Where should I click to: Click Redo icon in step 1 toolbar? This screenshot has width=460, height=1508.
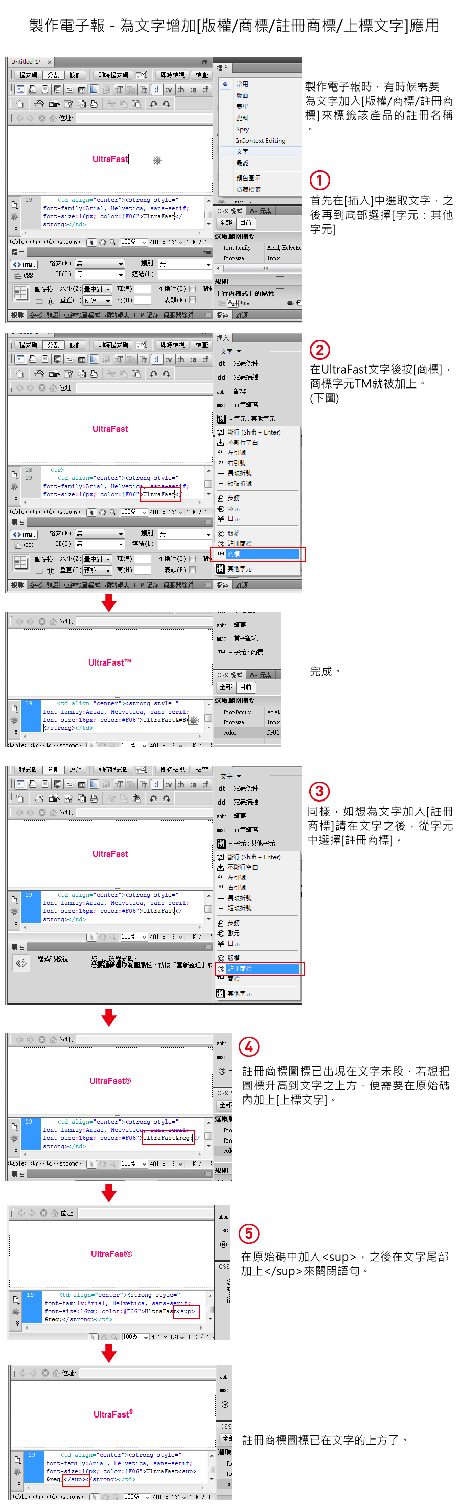point(167,104)
